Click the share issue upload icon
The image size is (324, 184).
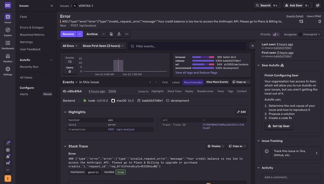(x=119, y=34)
